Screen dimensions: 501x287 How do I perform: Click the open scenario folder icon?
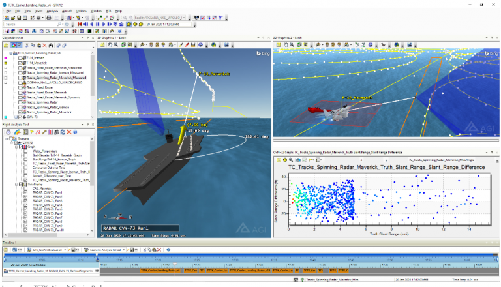tap(13, 18)
